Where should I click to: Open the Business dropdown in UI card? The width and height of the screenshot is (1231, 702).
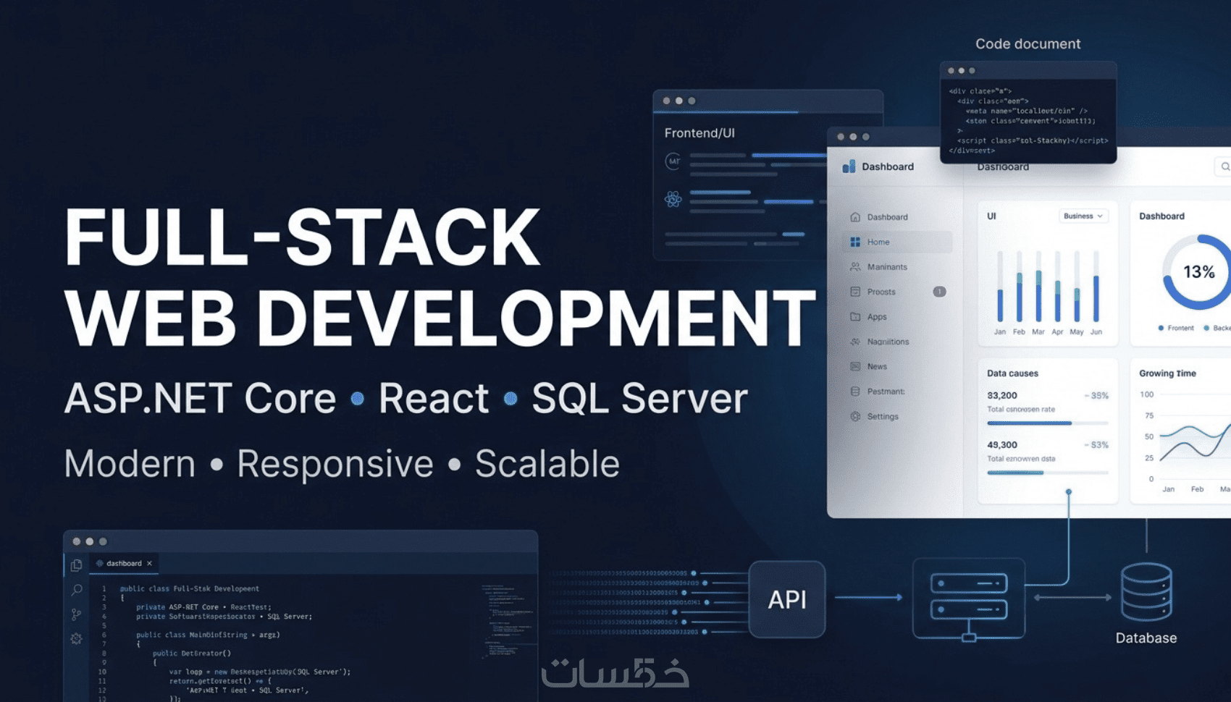click(x=1083, y=216)
